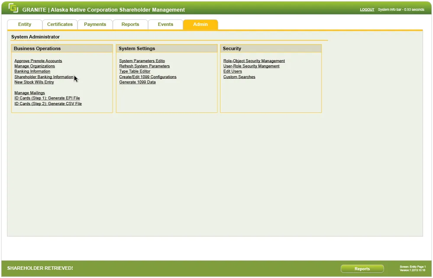Switch to the Certificates tab
This screenshot has height=278, width=433.
[x=60, y=25]
